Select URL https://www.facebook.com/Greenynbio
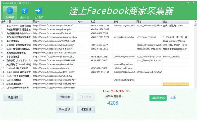This screenshot has width=198, height=121. click(55, 29)
